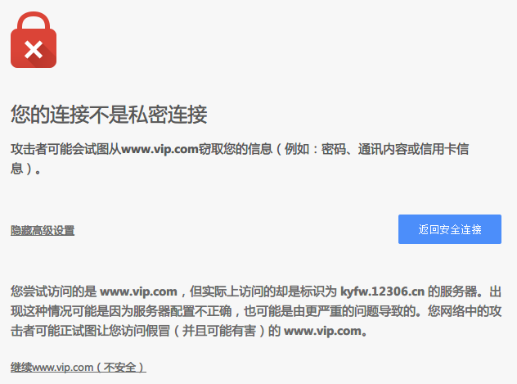Click the bold kyfw.12306.cn server name
Image resolution: width=517 pixels, height=384 pixels.
[382, 291]
